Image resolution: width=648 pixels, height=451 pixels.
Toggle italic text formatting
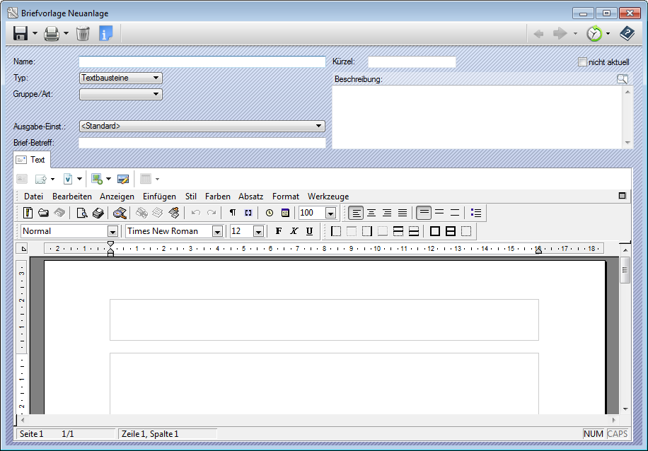tap(294, 231)
